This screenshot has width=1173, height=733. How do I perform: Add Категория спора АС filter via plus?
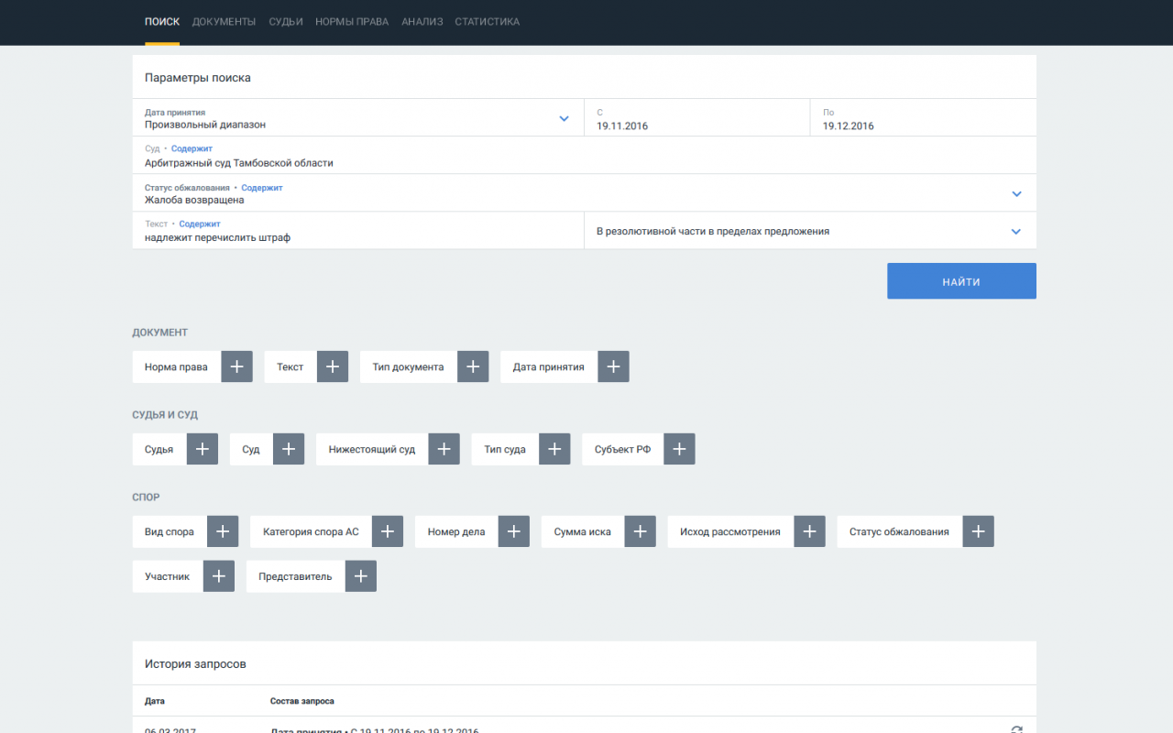click(388, 531)
